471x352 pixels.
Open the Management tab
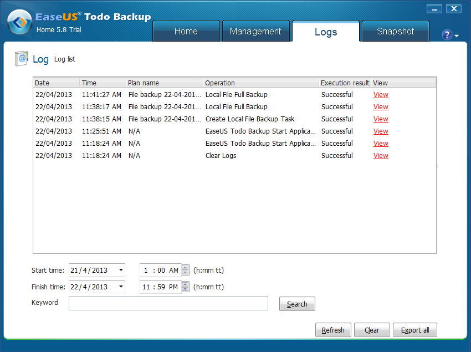255,31
